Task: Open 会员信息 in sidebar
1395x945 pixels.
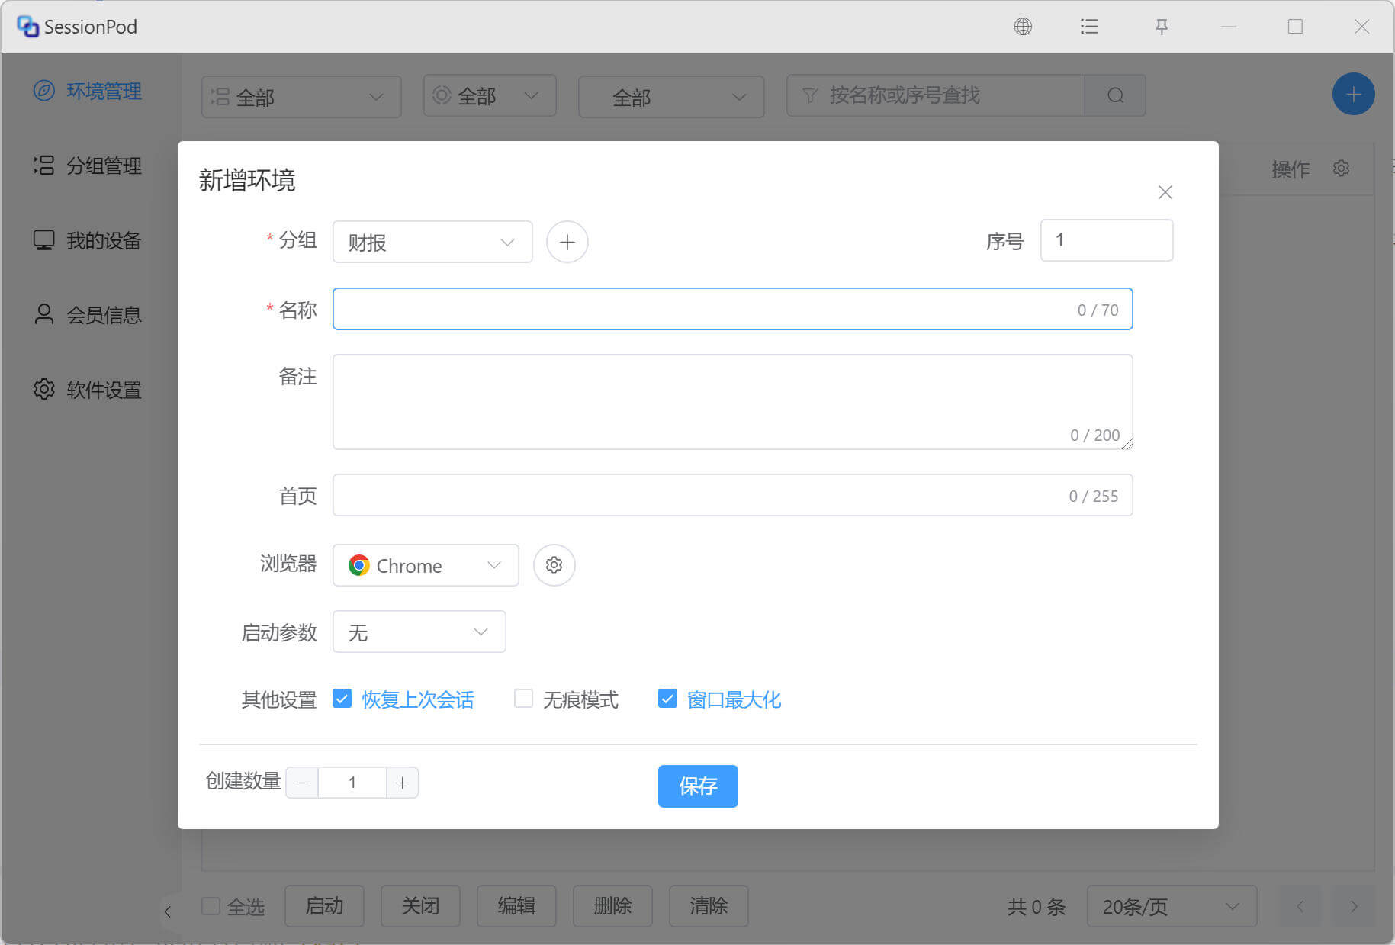Action: pyautogui.click(x=88, y=315)
